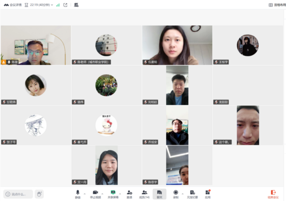Open the Meeting Details menu at top-left
Viewport: 286px width, 201px height.
tap(13, 5)
